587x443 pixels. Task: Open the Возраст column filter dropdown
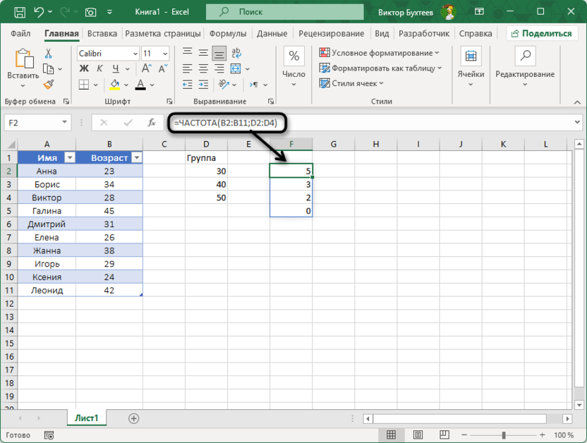[x=136, y=158]
